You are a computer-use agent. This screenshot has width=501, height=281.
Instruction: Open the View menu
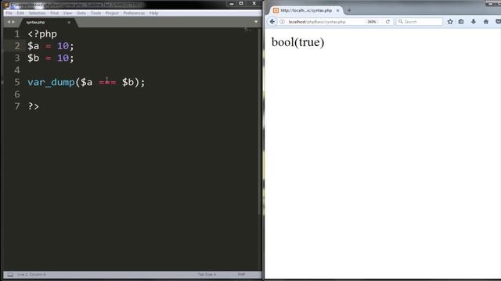click(x=67, y=13)
